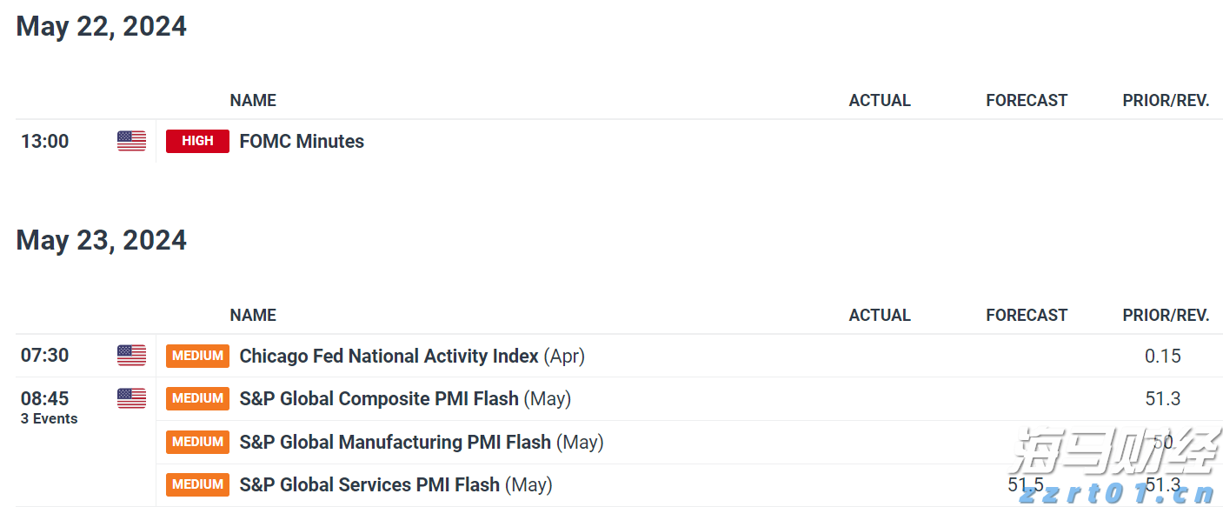The image size is (1223, 507).
Task: Open the FOMC Minutes event
Action: (x=302, y=141)
